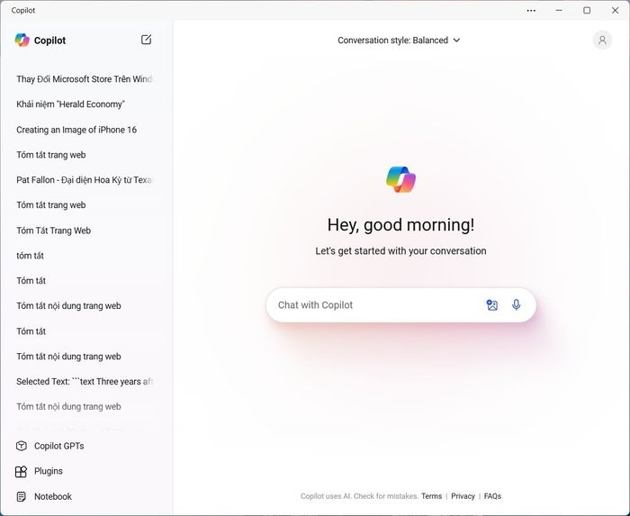Viewport: 630px width, 516px height.
Task: Open chat "Creating an Image of iPhone 16"
Action: [x=76, y=130]
